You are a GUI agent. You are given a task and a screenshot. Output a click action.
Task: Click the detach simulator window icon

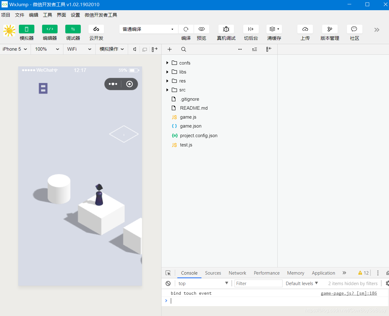(145, 49)
